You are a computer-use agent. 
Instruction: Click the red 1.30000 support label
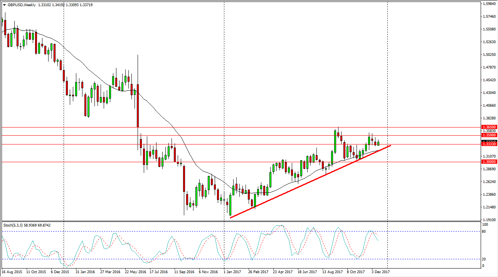490,162
